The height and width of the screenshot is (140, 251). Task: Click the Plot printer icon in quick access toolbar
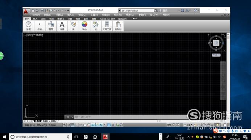click(x=51, y=10)
